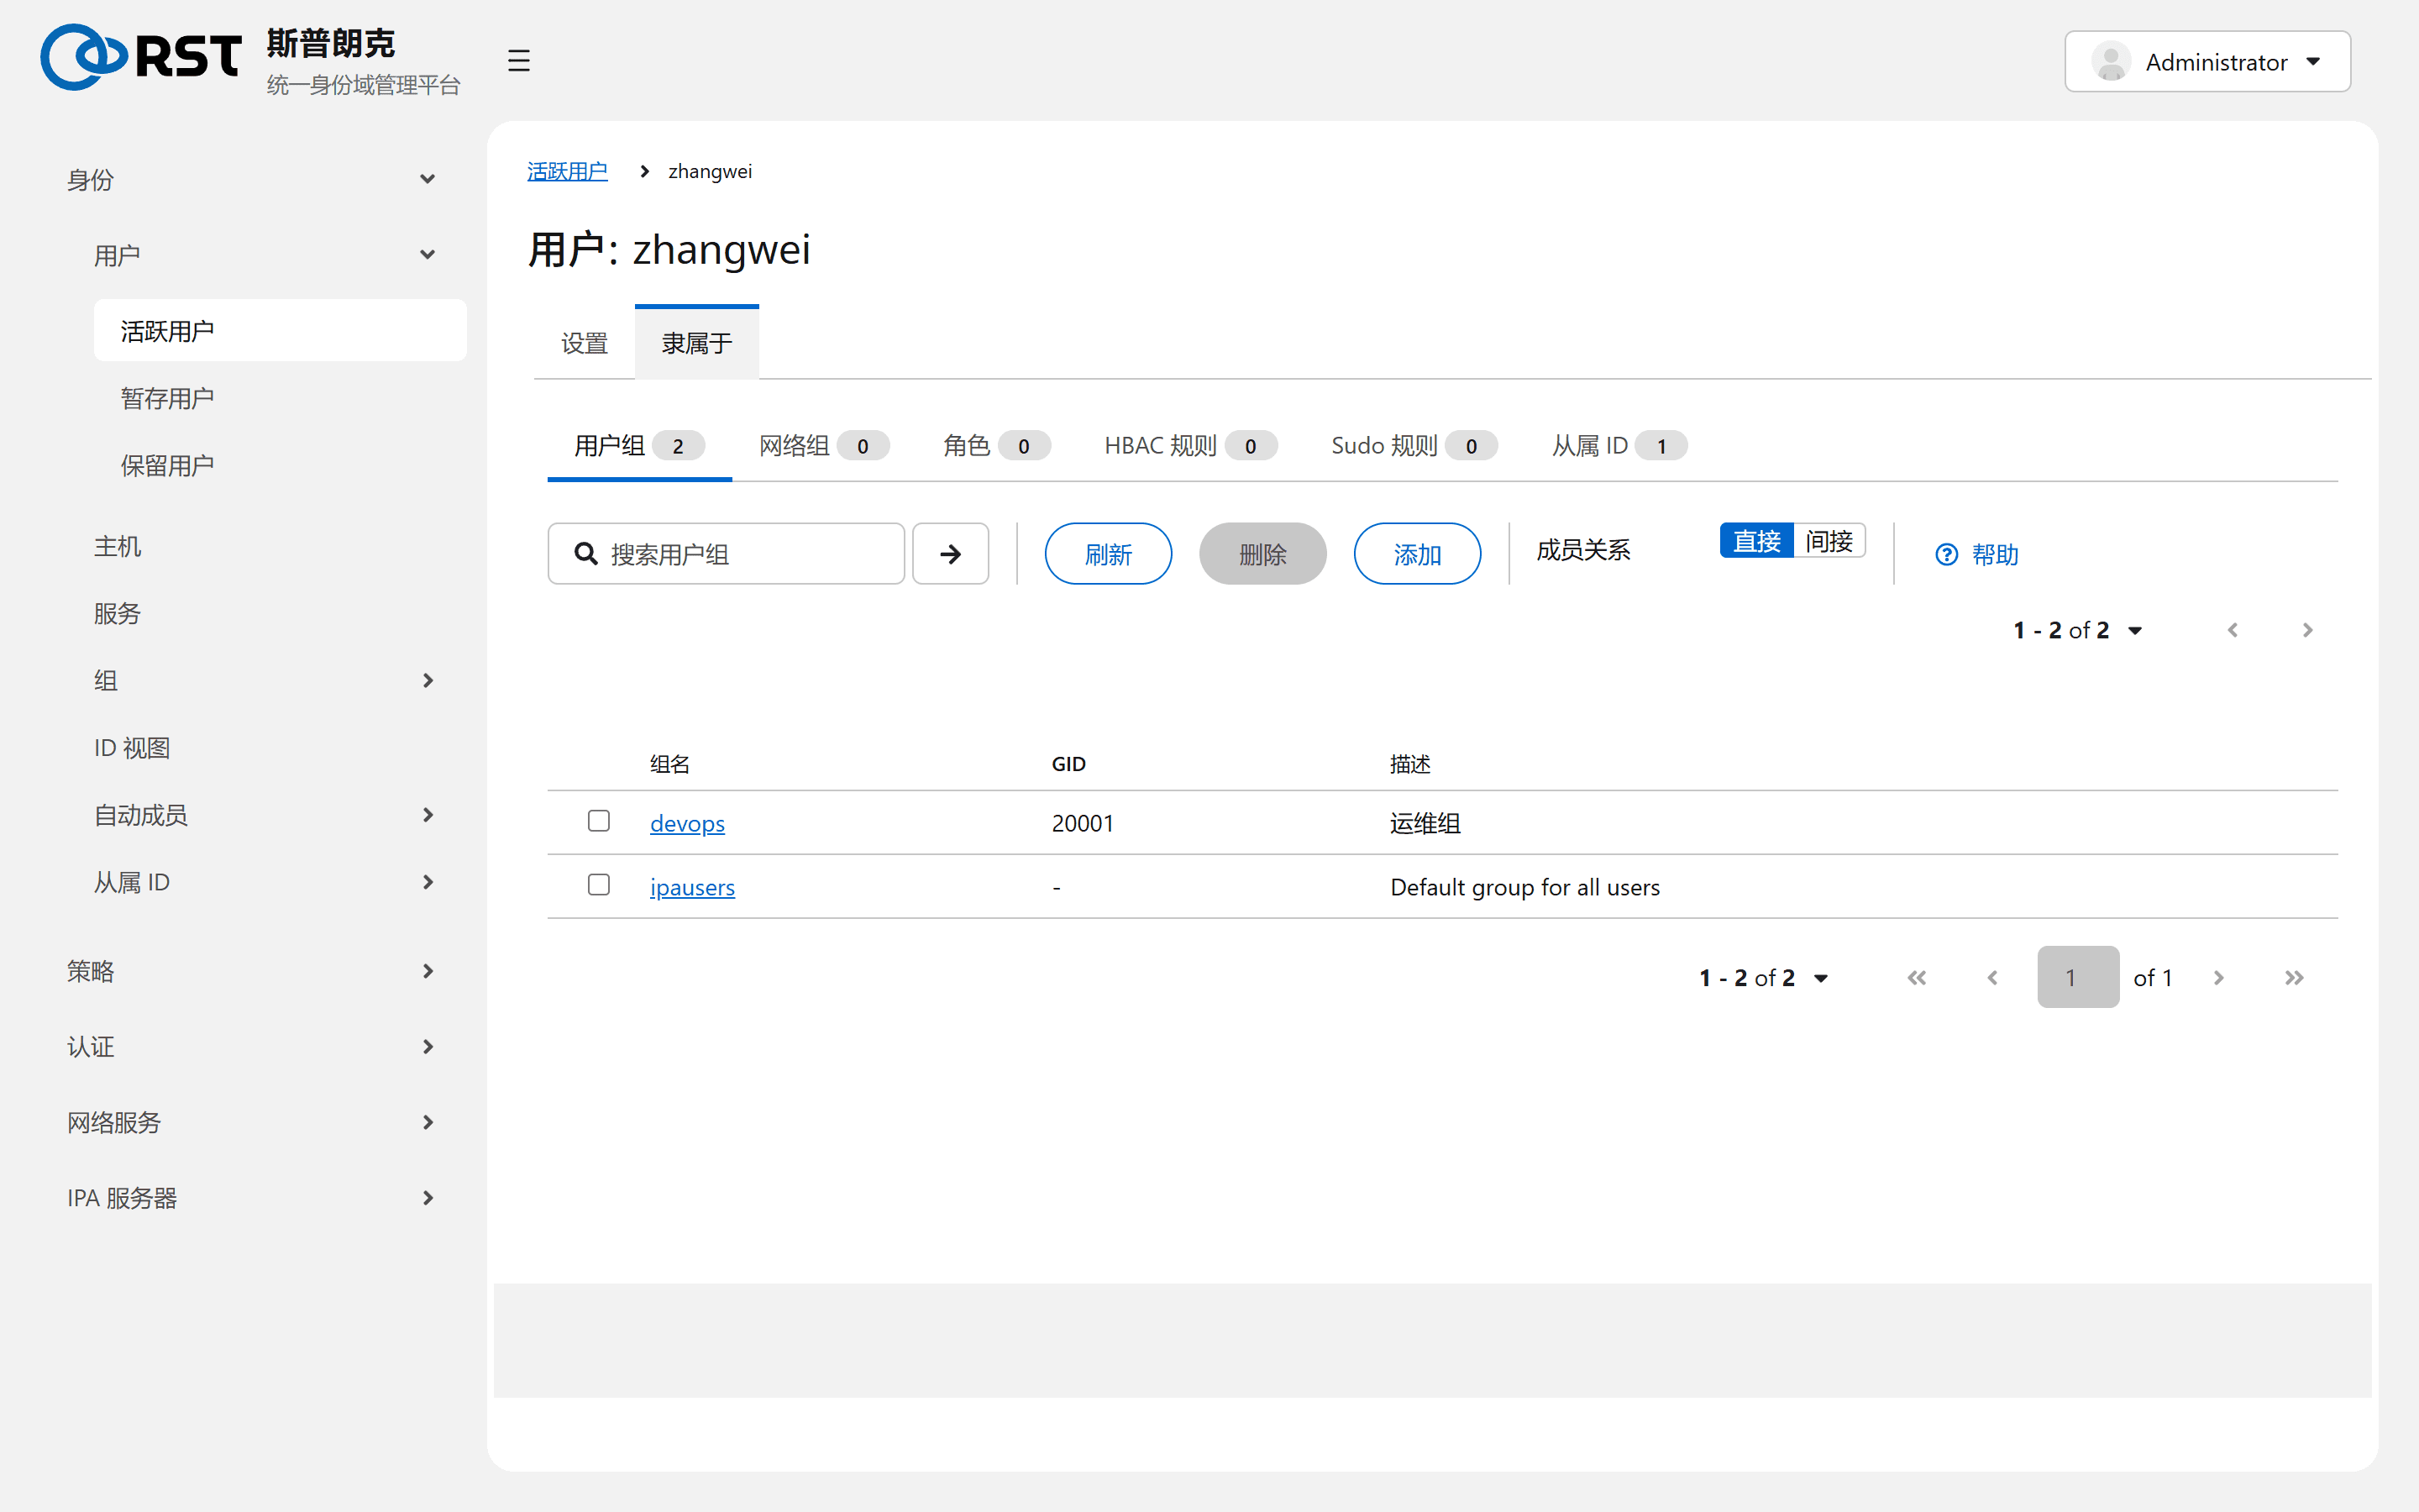Open the ipausers group link
This screenshot has height=1512, width=2419.
pyautogui.click(x=692, y=887)
